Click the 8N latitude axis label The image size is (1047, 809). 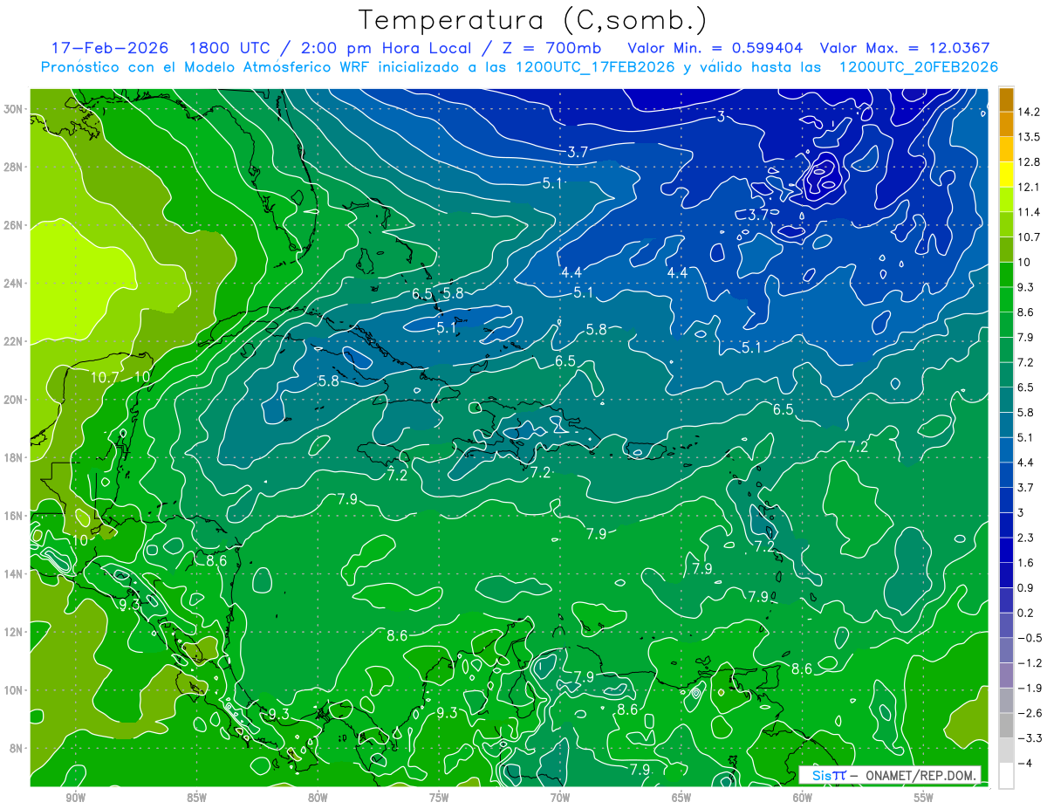click(16, 748)
